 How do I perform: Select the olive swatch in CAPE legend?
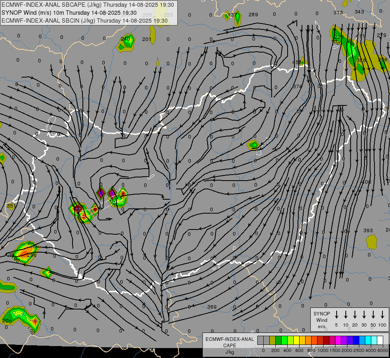click(272, 340)
